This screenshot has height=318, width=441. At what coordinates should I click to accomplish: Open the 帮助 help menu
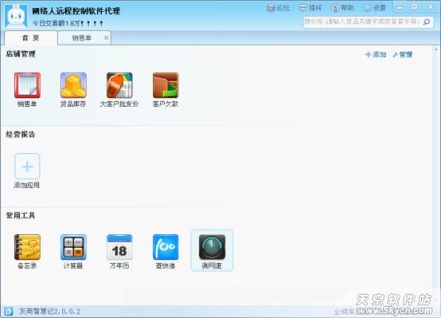tap(342, 8)
